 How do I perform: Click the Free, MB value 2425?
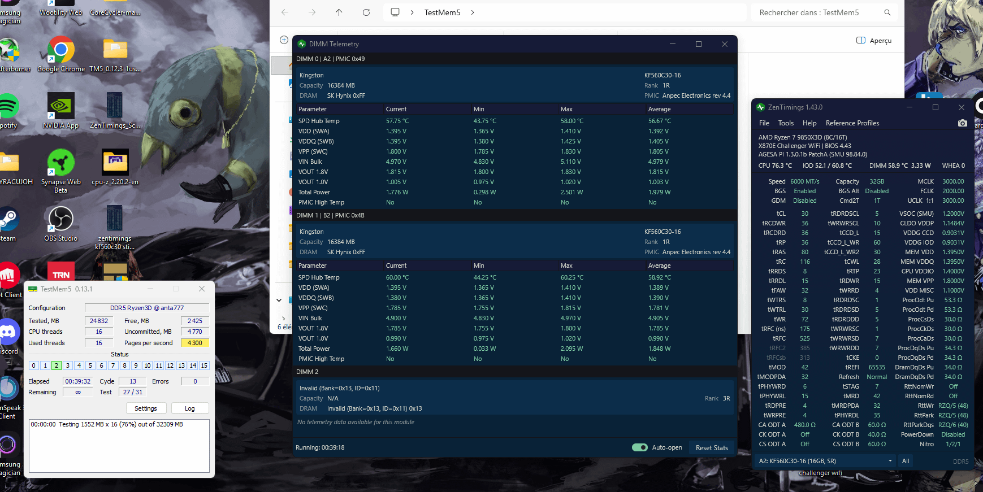click(195, 321)
